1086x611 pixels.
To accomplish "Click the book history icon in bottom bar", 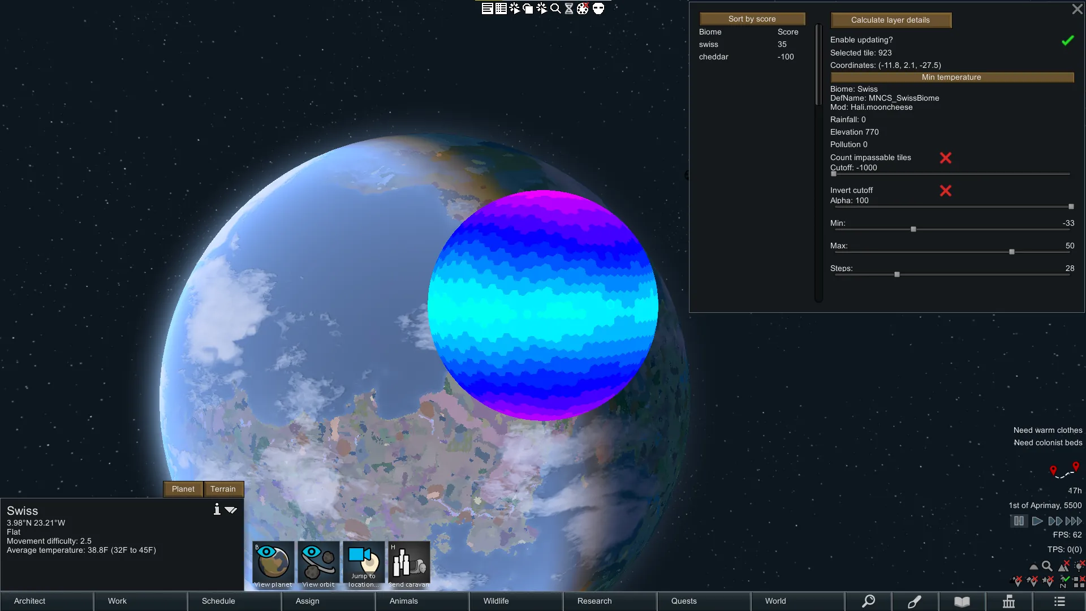I will [x=962, y=601].
